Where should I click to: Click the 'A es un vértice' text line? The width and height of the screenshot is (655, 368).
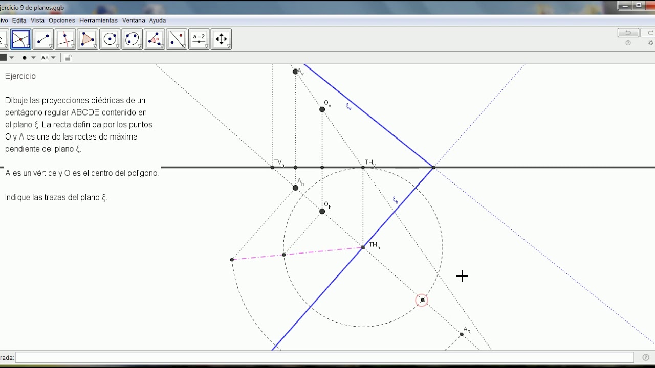click(x=82, y=173)
